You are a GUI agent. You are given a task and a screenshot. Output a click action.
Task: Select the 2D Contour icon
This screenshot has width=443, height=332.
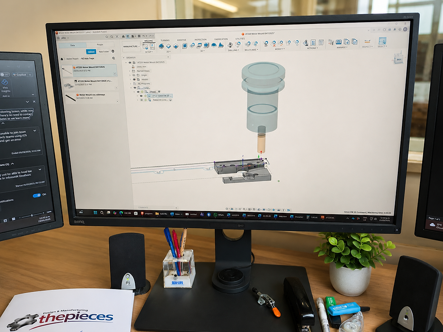(176, 46)
